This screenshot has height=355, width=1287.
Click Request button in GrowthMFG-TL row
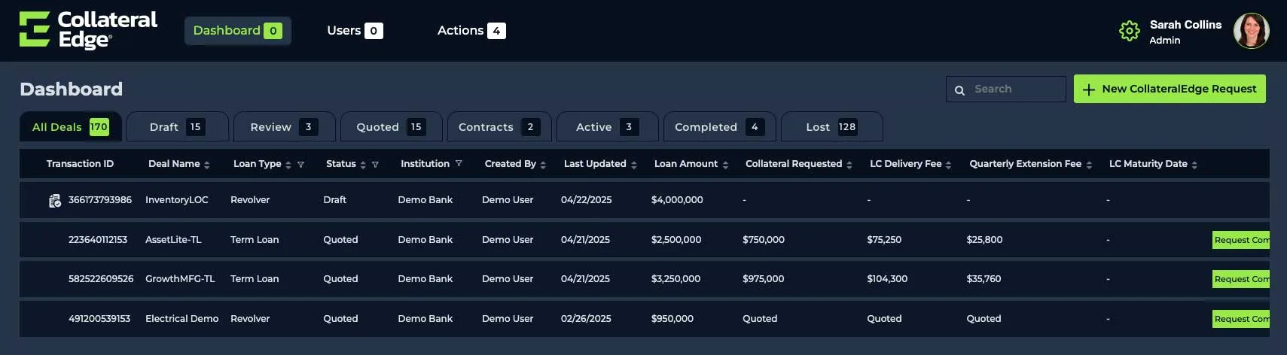click(x=1241, y=279)
